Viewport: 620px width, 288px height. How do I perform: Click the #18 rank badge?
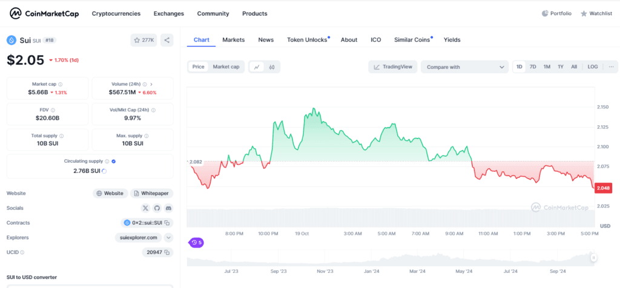[49, 40]
